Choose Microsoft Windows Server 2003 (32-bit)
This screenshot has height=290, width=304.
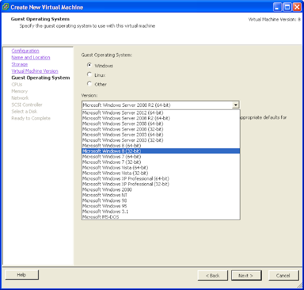tap(161, 140)
